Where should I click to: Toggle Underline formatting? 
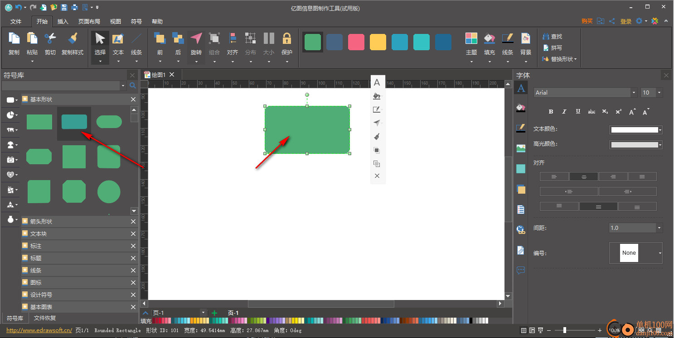[x=578, y=111]
